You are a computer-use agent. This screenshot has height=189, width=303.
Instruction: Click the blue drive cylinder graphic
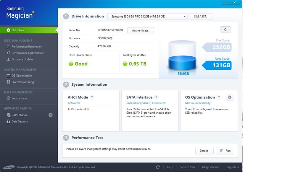(182, 55)
